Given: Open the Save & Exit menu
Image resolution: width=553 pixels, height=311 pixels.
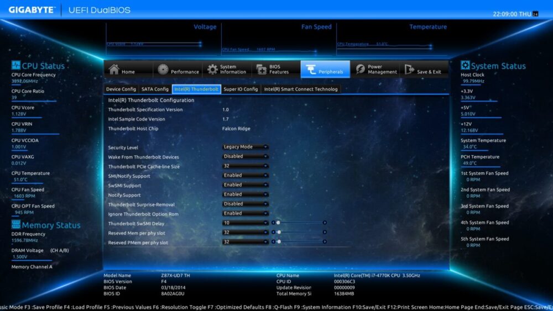Looking at the screenshot, I should click(x=424, y=69).
